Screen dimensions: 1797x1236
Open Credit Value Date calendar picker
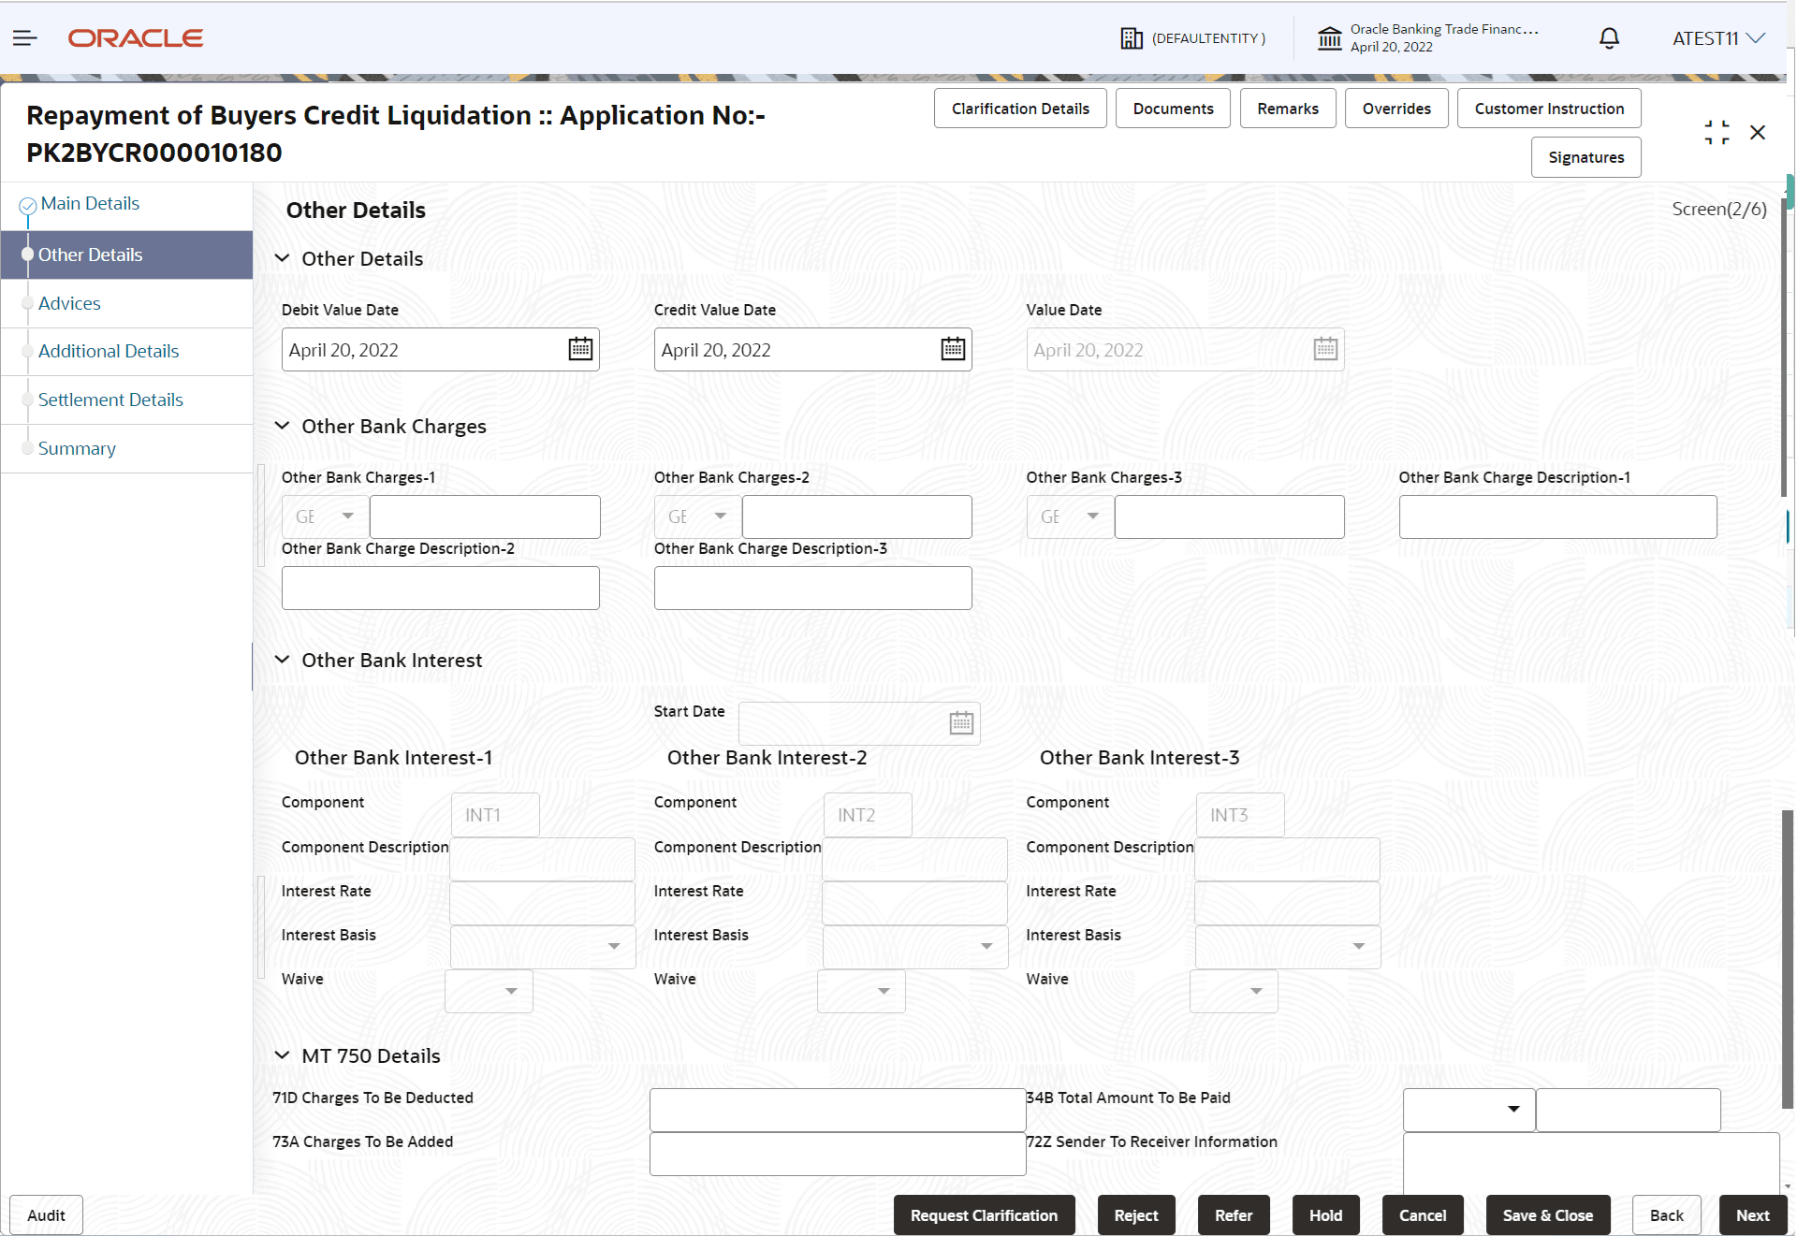pyautogui.click(x=953, y=349)
